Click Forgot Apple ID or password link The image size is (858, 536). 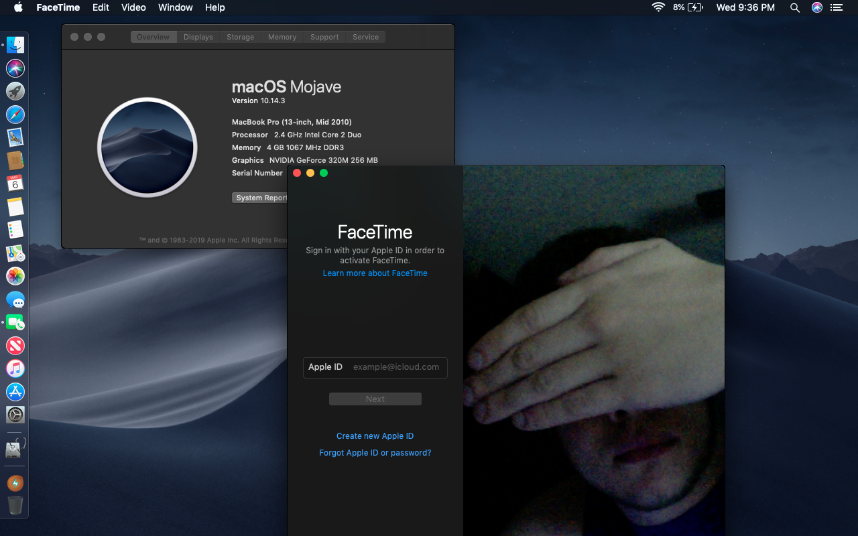click(x=375, y=453)
